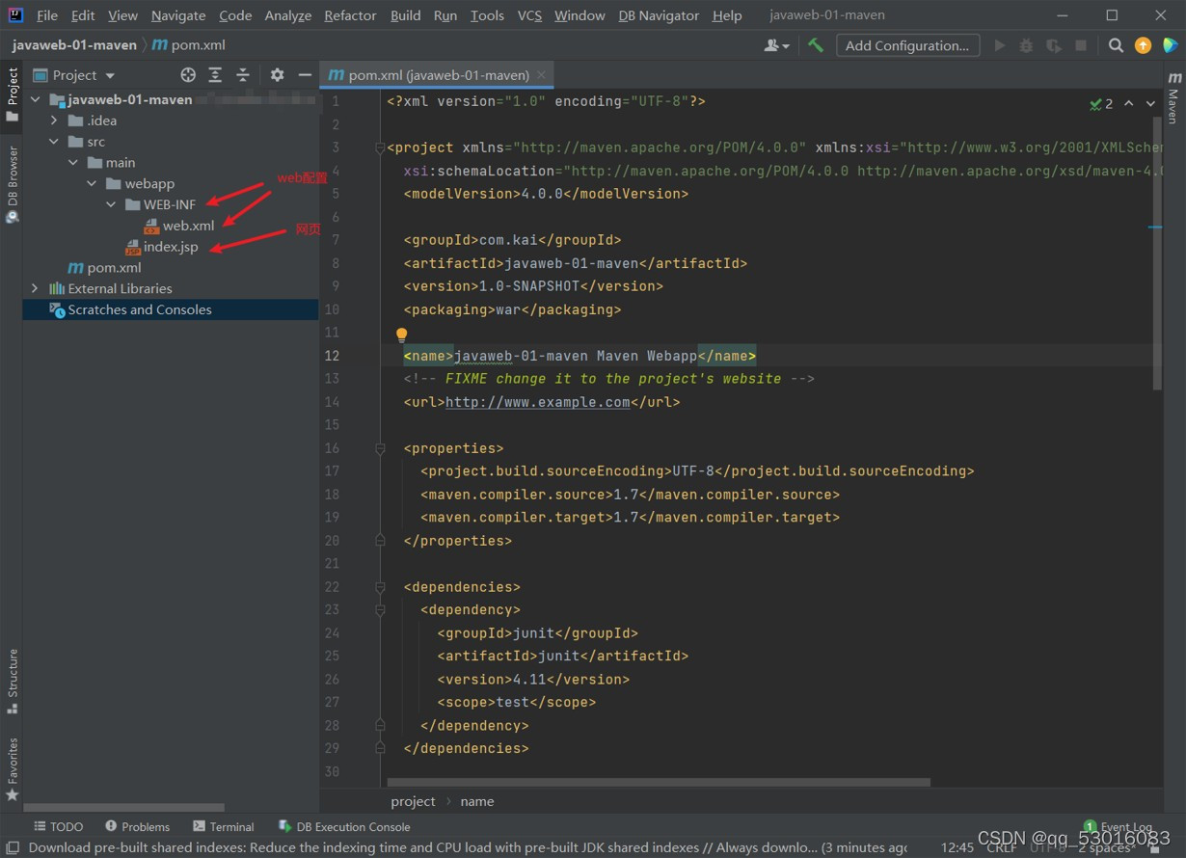Image resolution: width=1186 pixels, height=858 pixels.
Task: Click the user account icon dropdown
Action: [776, 45]
